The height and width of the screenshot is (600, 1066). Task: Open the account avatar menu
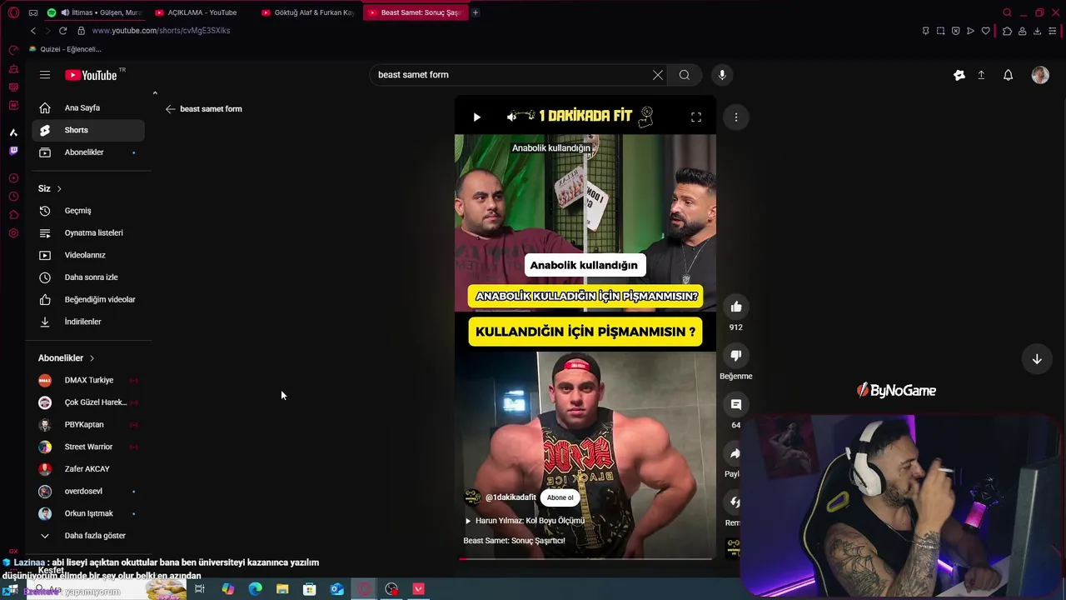pos(1040,75)
